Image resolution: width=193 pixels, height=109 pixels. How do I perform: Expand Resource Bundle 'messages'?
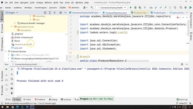coord(15,23)
